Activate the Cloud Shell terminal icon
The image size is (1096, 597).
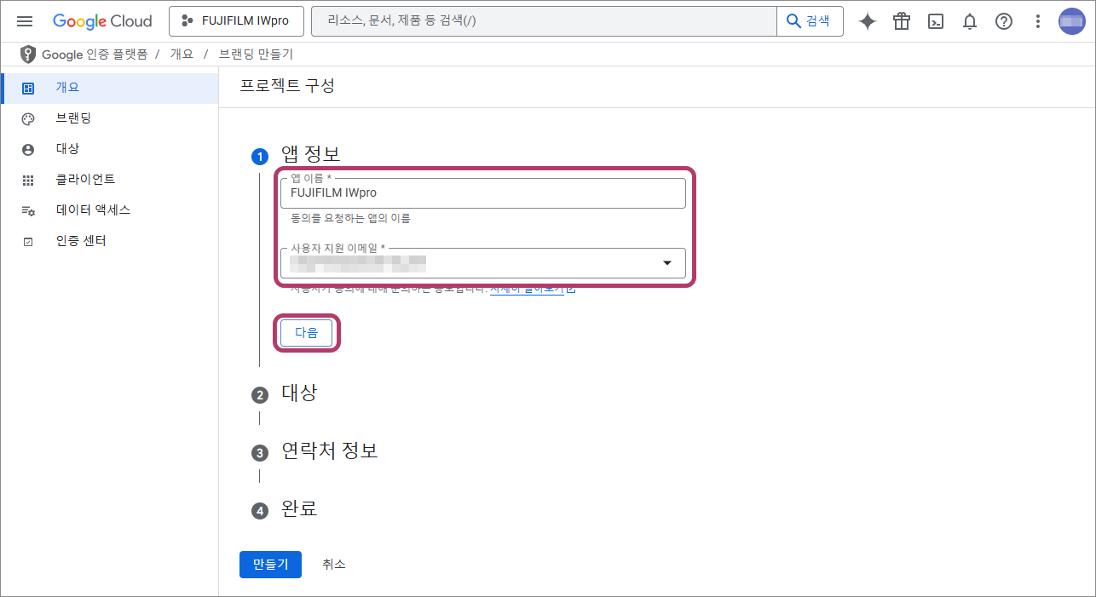(936, 21)
